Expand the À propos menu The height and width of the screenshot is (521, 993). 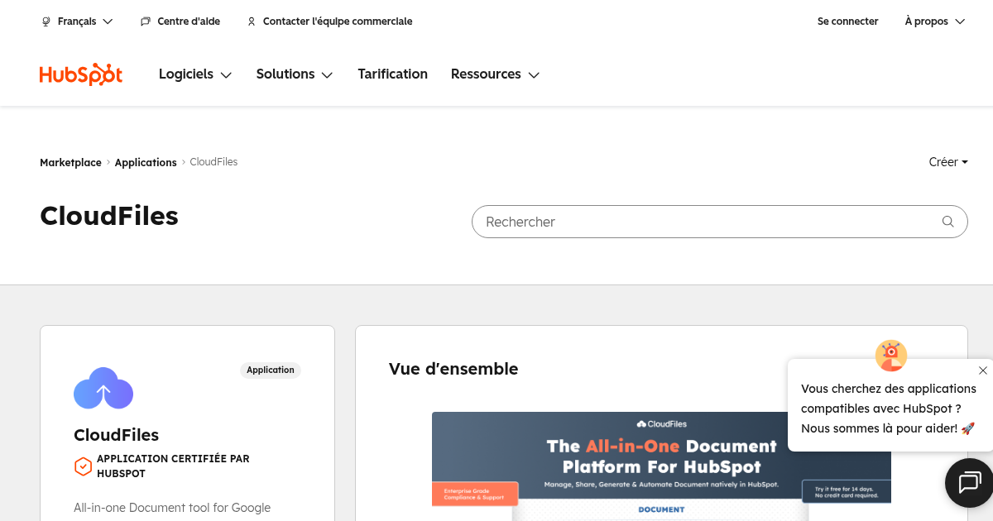[x=935, y=22]
